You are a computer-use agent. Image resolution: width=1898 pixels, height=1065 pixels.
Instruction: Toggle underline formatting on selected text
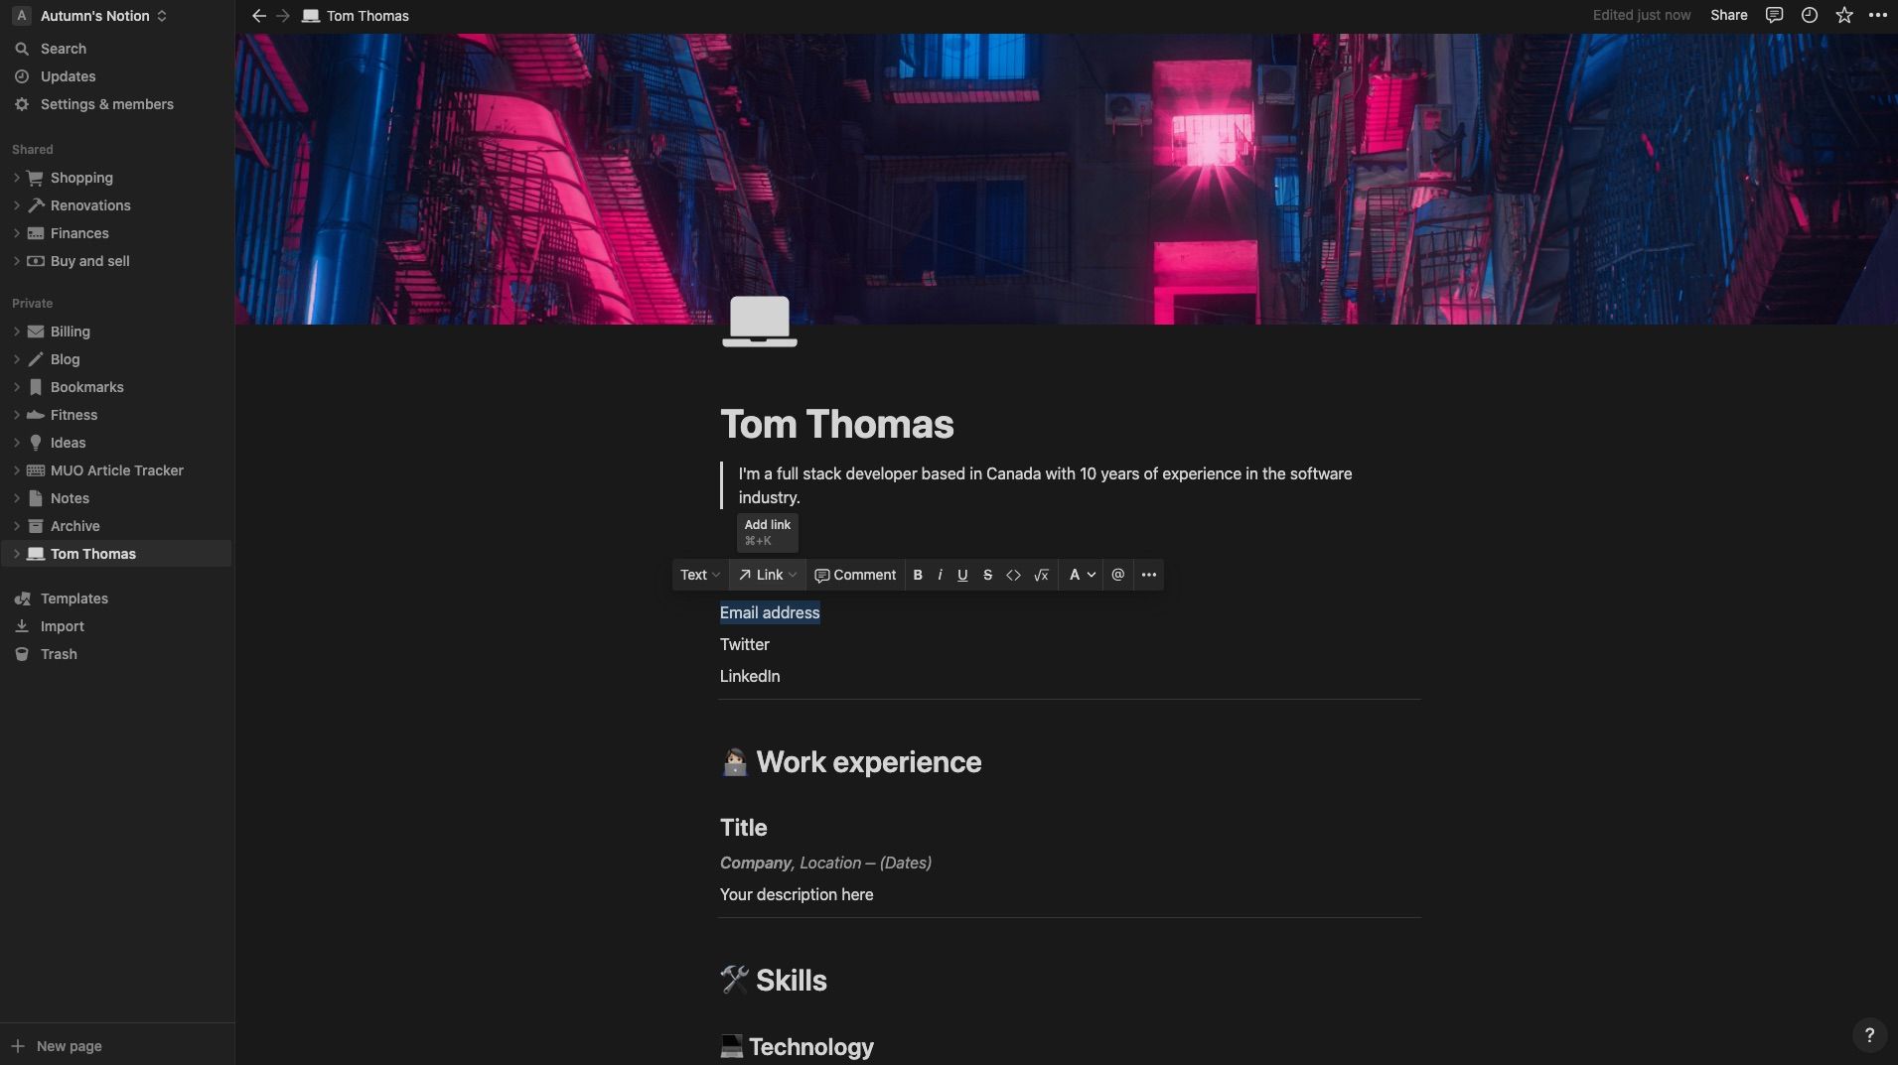962,575
